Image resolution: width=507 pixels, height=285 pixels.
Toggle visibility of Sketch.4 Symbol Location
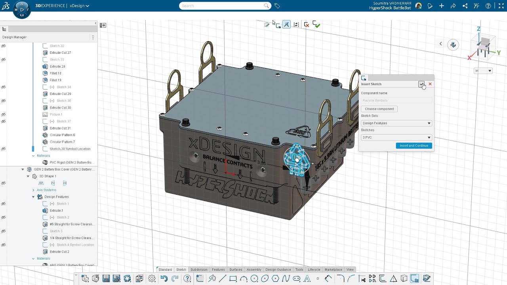(4, 245)
